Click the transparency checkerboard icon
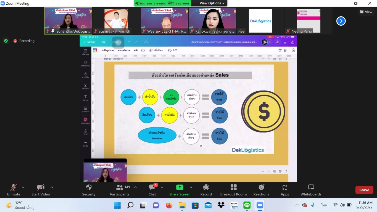The width and height of the screenshot is (377, 212). pyautogui.click(x=286, y=50)
